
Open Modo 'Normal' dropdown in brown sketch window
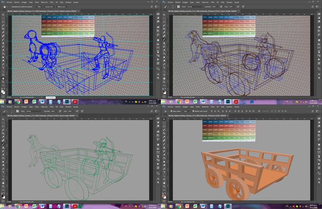[x=195, y=7]
